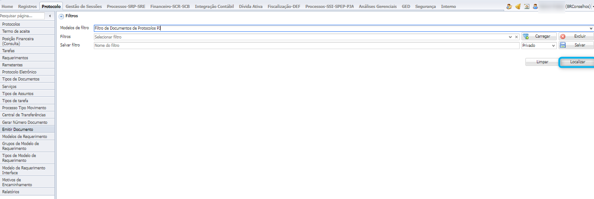
Task: Open the Gestão de Sessões tab
Action: (x=83, y=7)
